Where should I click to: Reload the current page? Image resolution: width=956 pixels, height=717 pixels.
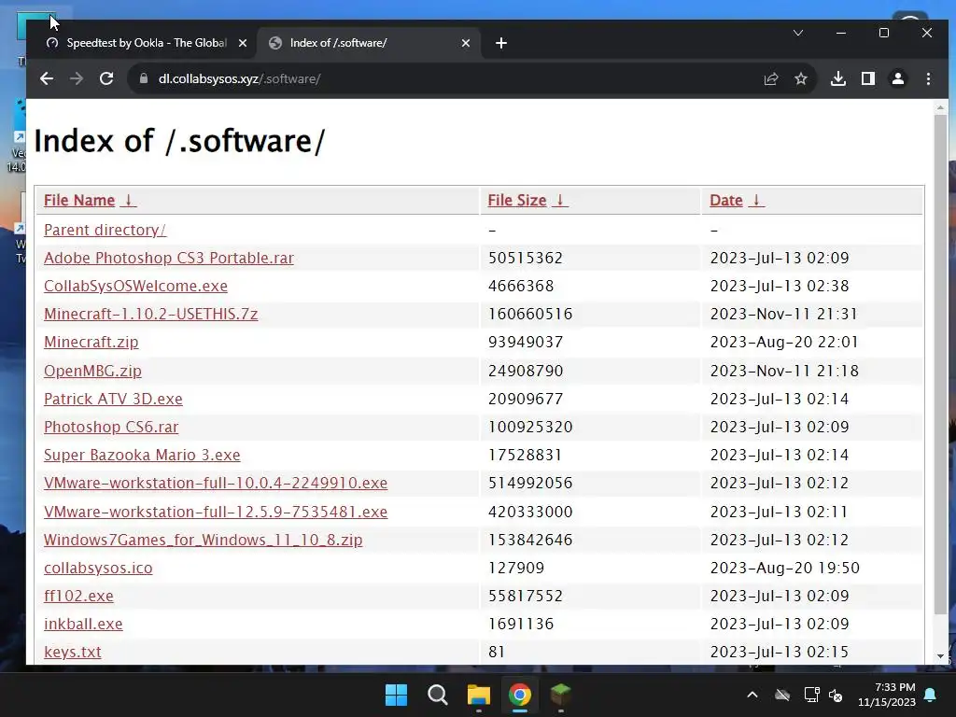(106, 78)
